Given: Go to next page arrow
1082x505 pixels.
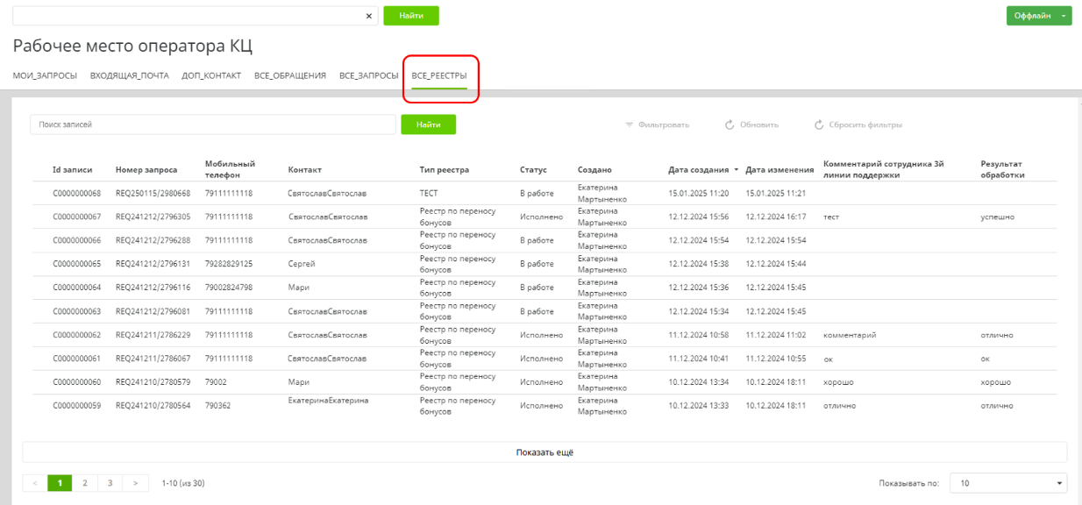Looking at the screenshot, I should point(135,483).
